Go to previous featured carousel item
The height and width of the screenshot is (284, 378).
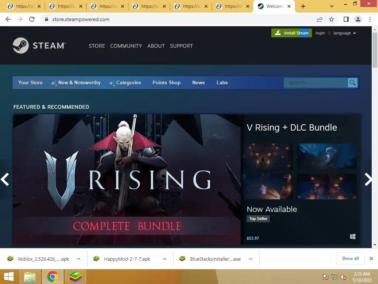tap(5, 179)
